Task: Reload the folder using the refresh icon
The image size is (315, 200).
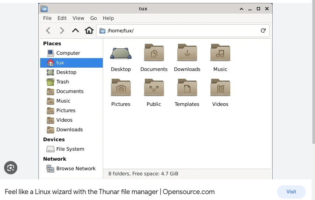Action: tap(263, 31)
